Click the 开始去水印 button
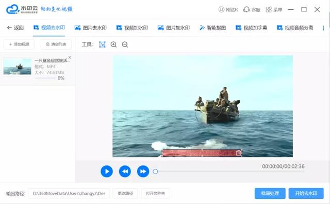The image size is (330, 204). (306, 193)
